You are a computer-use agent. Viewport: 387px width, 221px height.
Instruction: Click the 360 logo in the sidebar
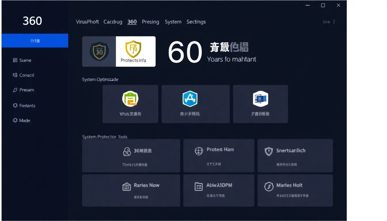[32, 21]
